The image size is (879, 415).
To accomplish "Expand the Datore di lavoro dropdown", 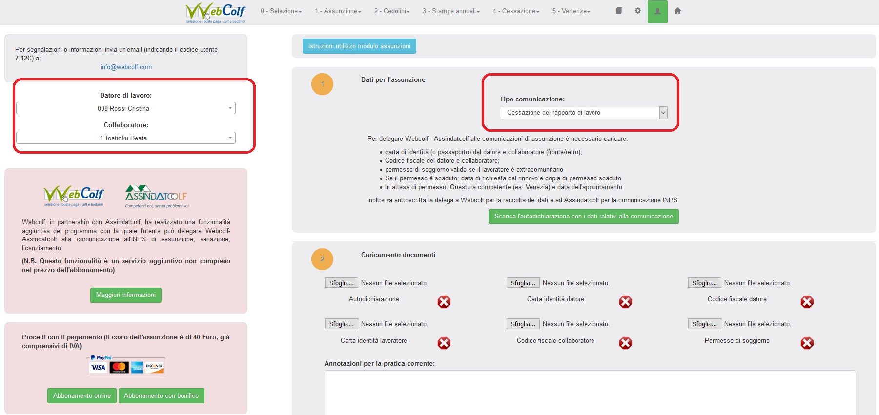I will pyautogui.click(x=126, y=108).
